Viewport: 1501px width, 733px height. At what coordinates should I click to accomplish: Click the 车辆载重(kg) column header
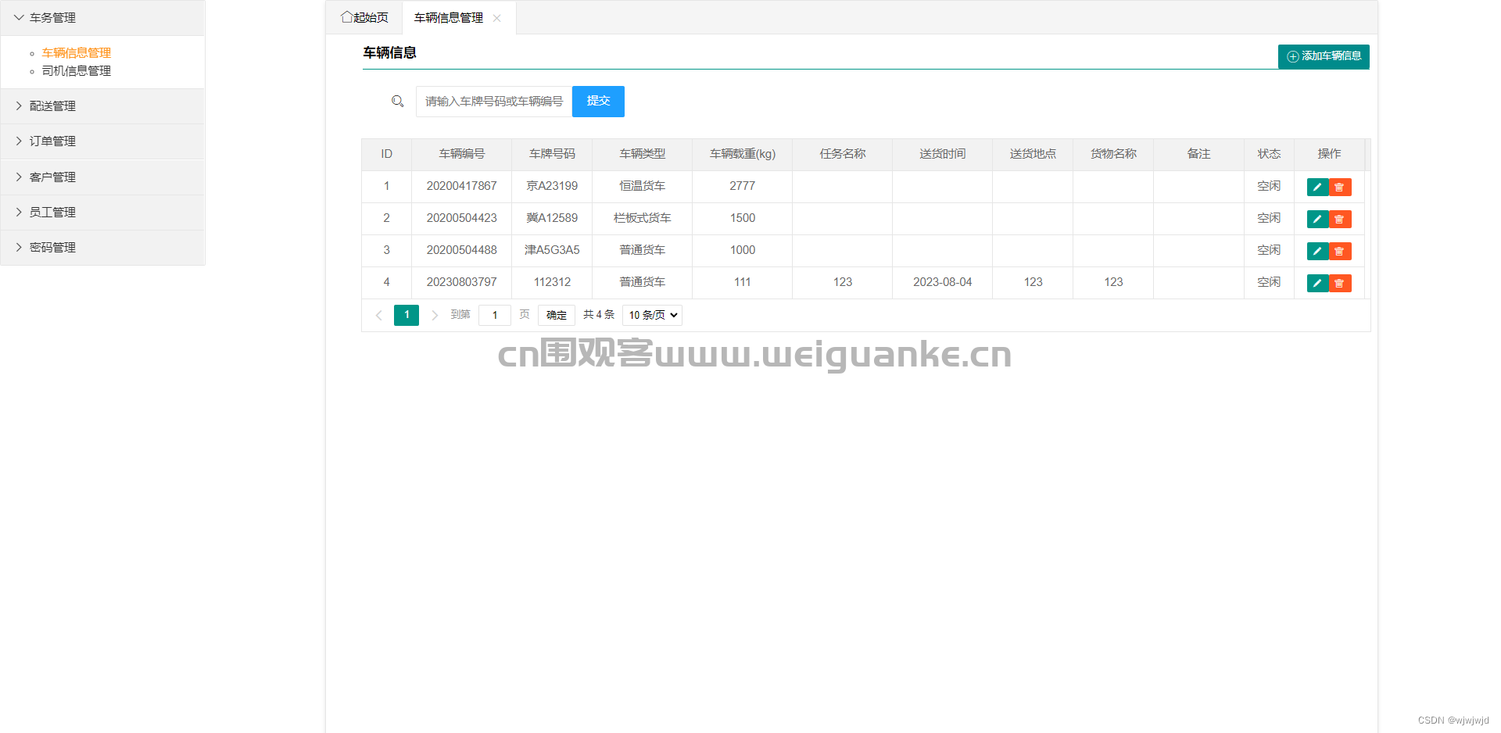coord(743,154)
